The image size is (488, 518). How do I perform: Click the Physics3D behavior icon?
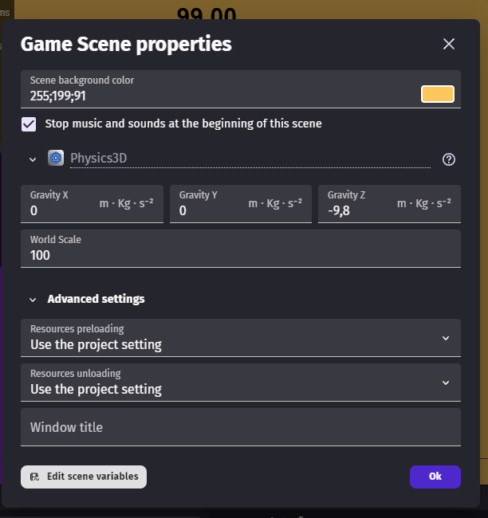point(56,158)
